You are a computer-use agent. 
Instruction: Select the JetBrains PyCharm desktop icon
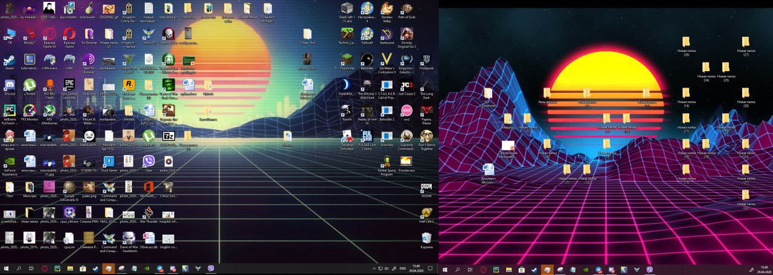(9, 113)
